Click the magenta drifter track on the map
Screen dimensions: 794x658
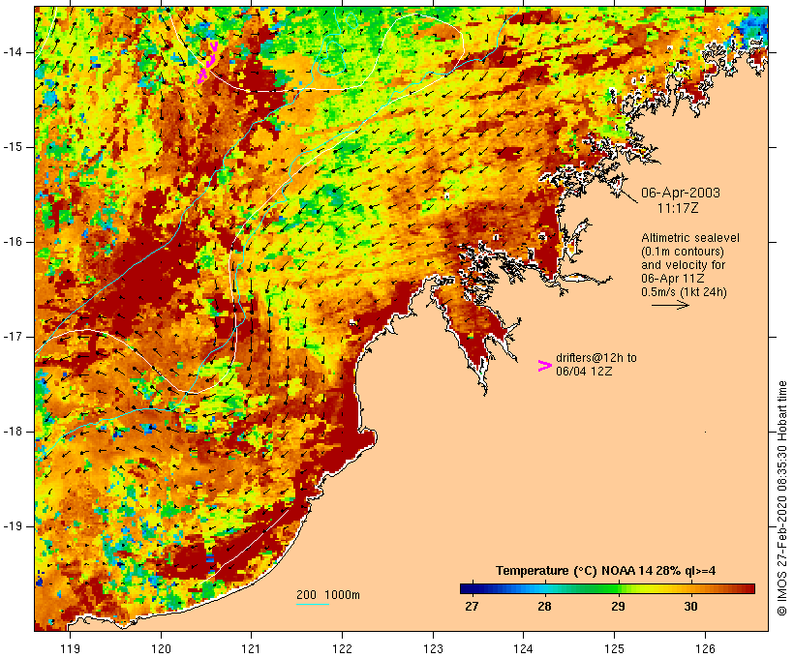[x=207, y=63]
